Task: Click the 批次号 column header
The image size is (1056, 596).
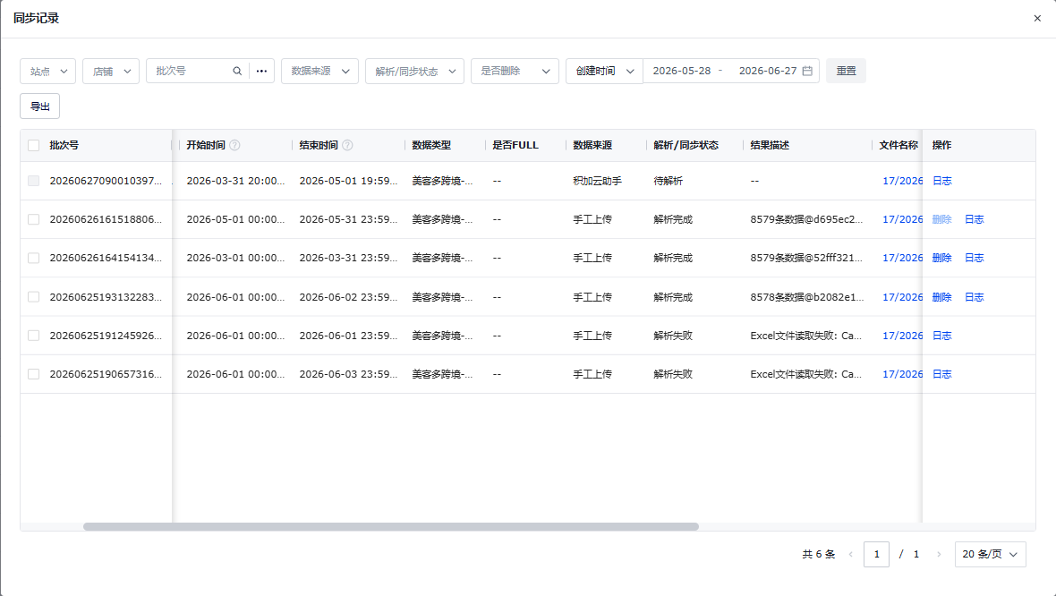Action: (x=64, y=146)
